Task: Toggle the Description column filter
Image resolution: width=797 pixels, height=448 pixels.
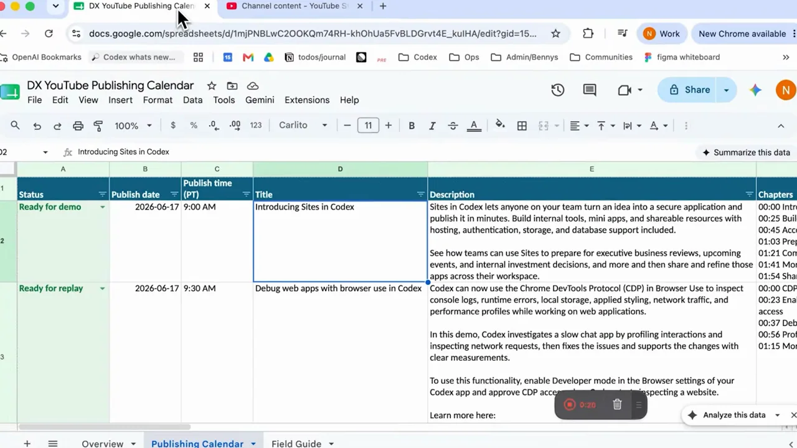Action: tap(749, 195)
